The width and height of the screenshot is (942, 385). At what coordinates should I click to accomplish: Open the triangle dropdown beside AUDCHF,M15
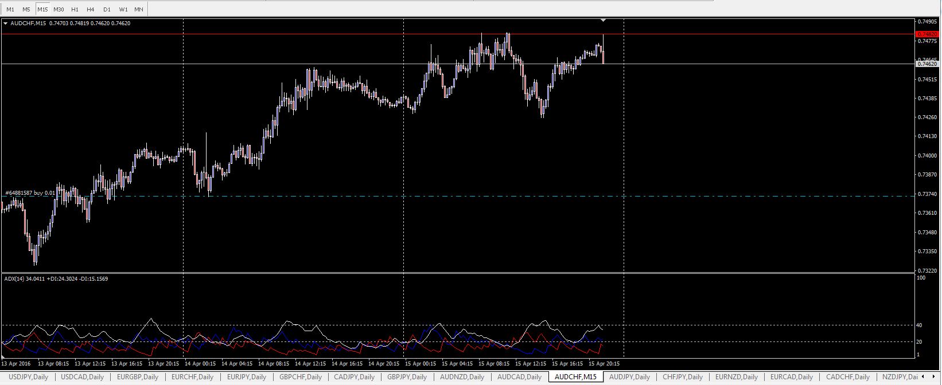click(6, 23)
